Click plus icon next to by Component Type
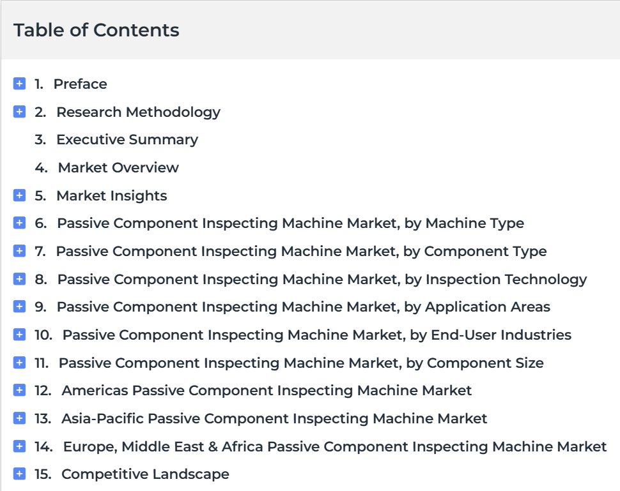Viewport: 620px width, 491px height. point(19,251)
